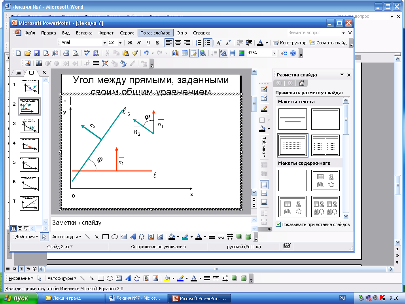This screenshot has height=304, width=405.
Task: Toggle Показывать при вставке слайдов checkbox
Action: (278, 224)
